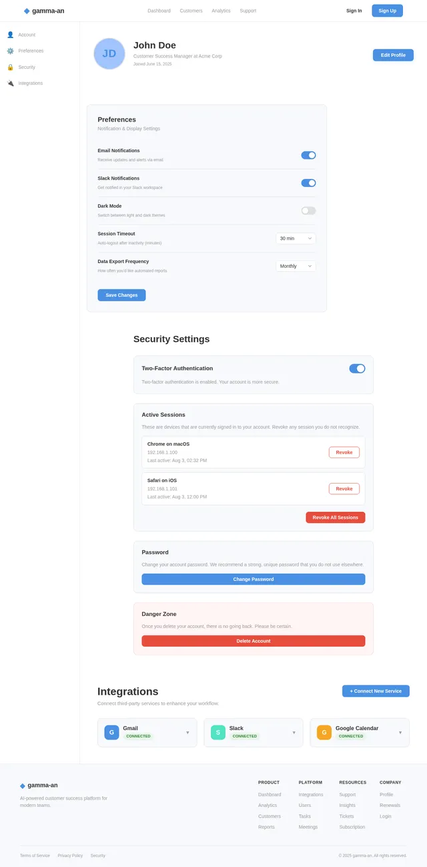Enable the Dark Mode toggle
Viewport: 427px width, 867px height.
(308, 210)
